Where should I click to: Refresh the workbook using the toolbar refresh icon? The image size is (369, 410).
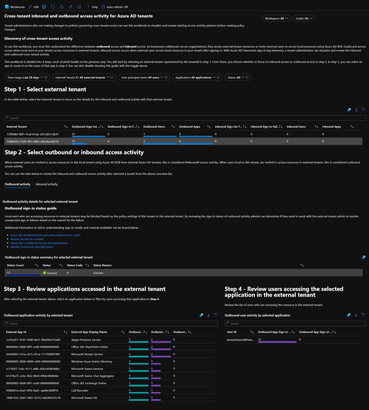point(52,7)
